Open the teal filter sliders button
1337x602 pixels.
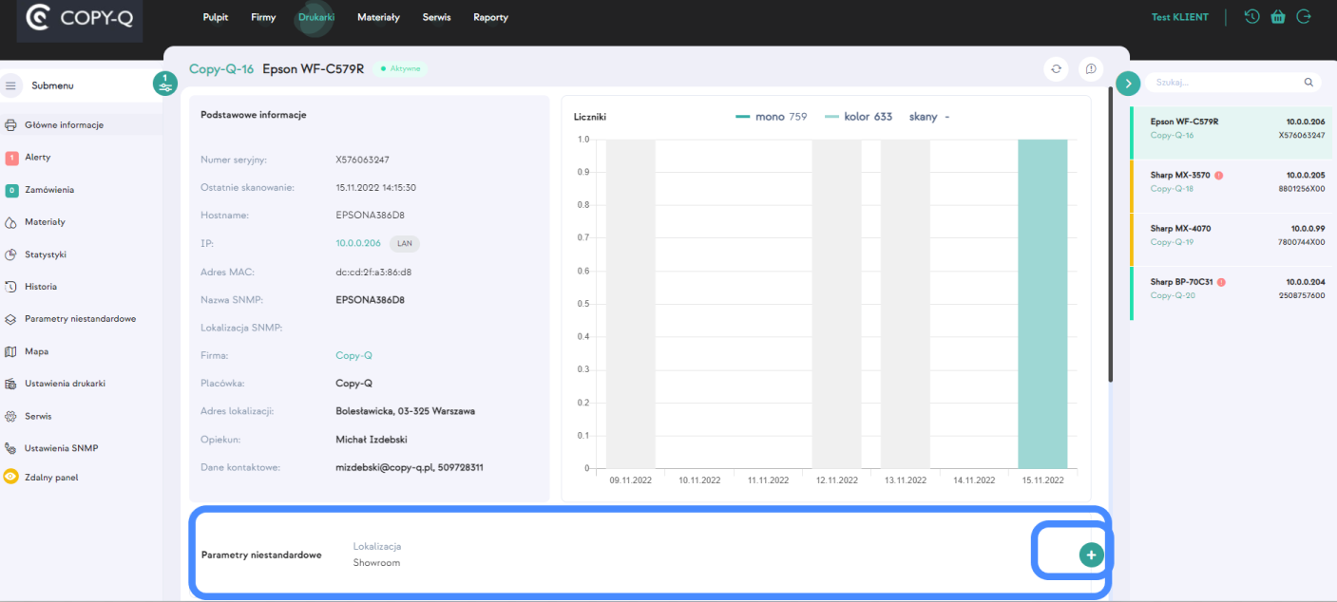[165, 84]
